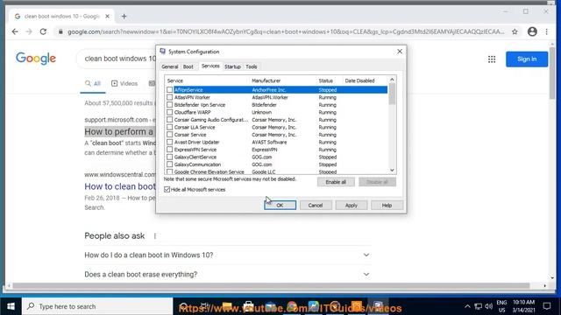Open How to perform a clean boot result
The width and height of the screenshot is (561, 315).
(119, 132)
